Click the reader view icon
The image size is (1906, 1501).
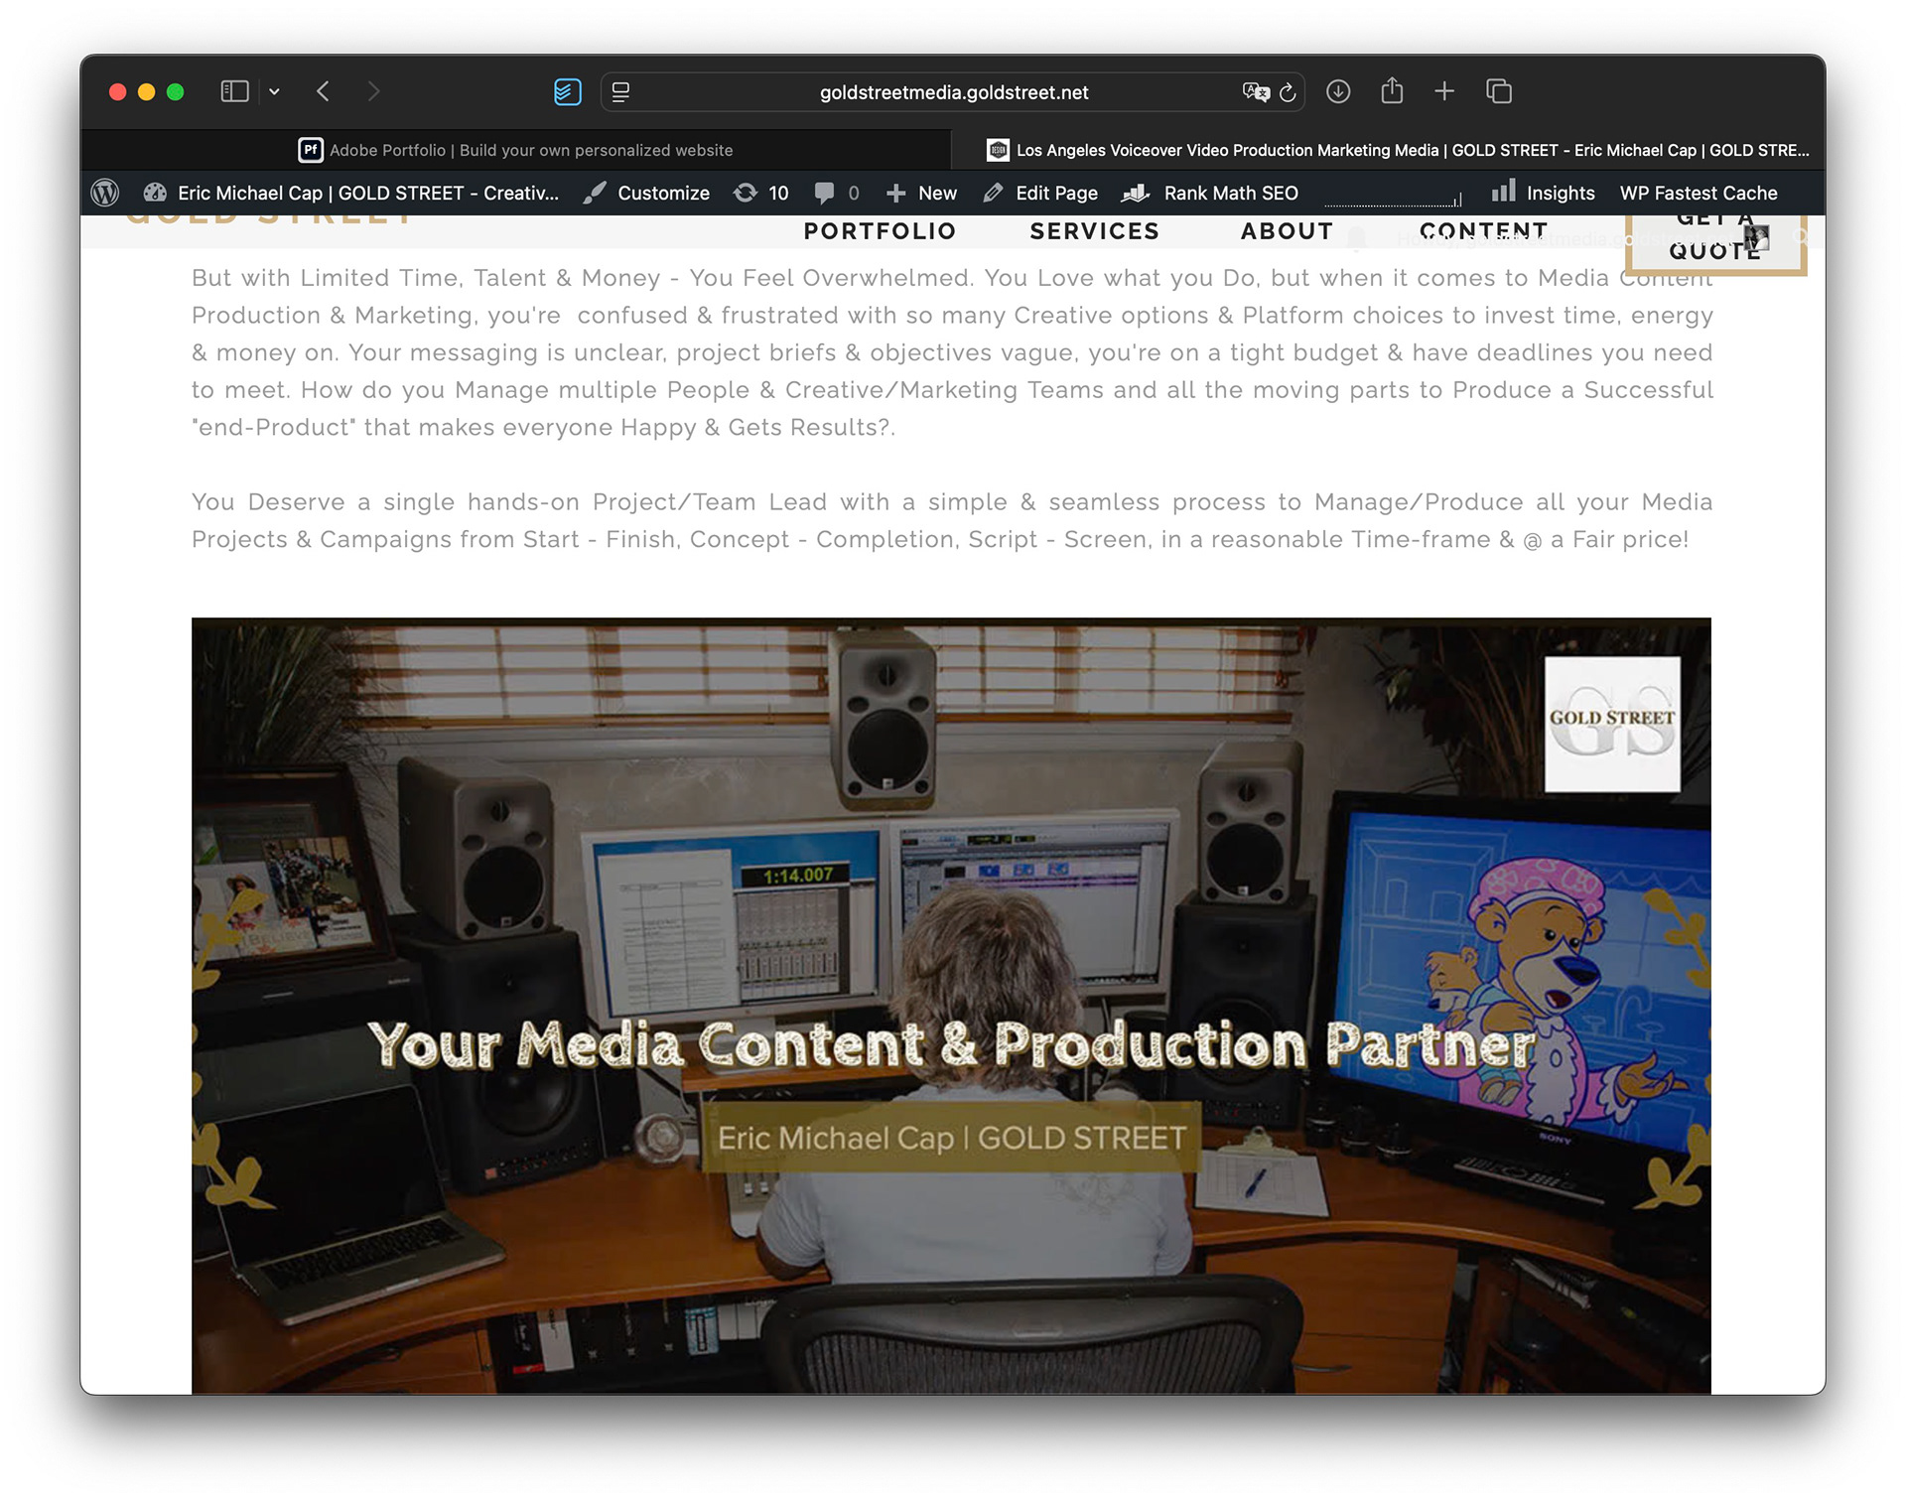pyautogui.click(x=620, y=92)
